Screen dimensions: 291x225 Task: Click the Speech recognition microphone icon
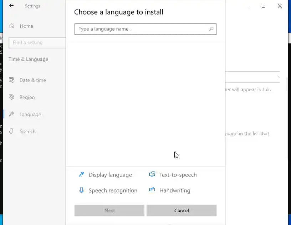(82, 190)
